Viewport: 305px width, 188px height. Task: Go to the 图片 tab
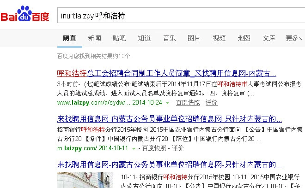pos(194,38)
